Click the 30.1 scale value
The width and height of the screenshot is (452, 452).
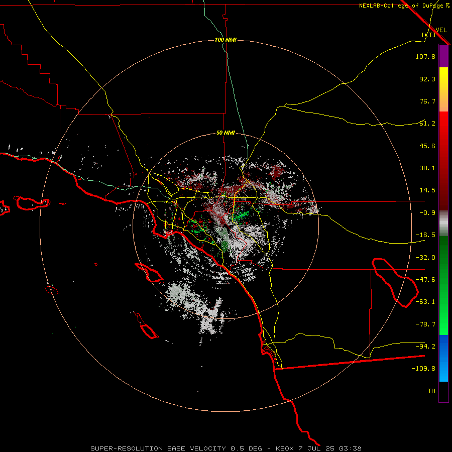click(427, 168)
